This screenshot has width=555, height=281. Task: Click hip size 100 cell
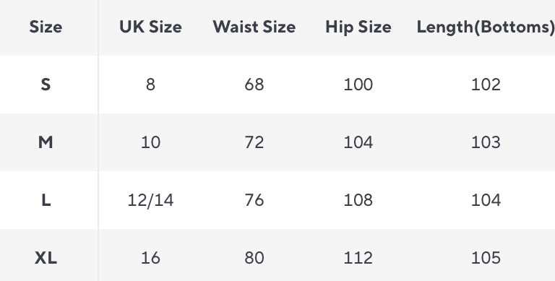(358, 85)
